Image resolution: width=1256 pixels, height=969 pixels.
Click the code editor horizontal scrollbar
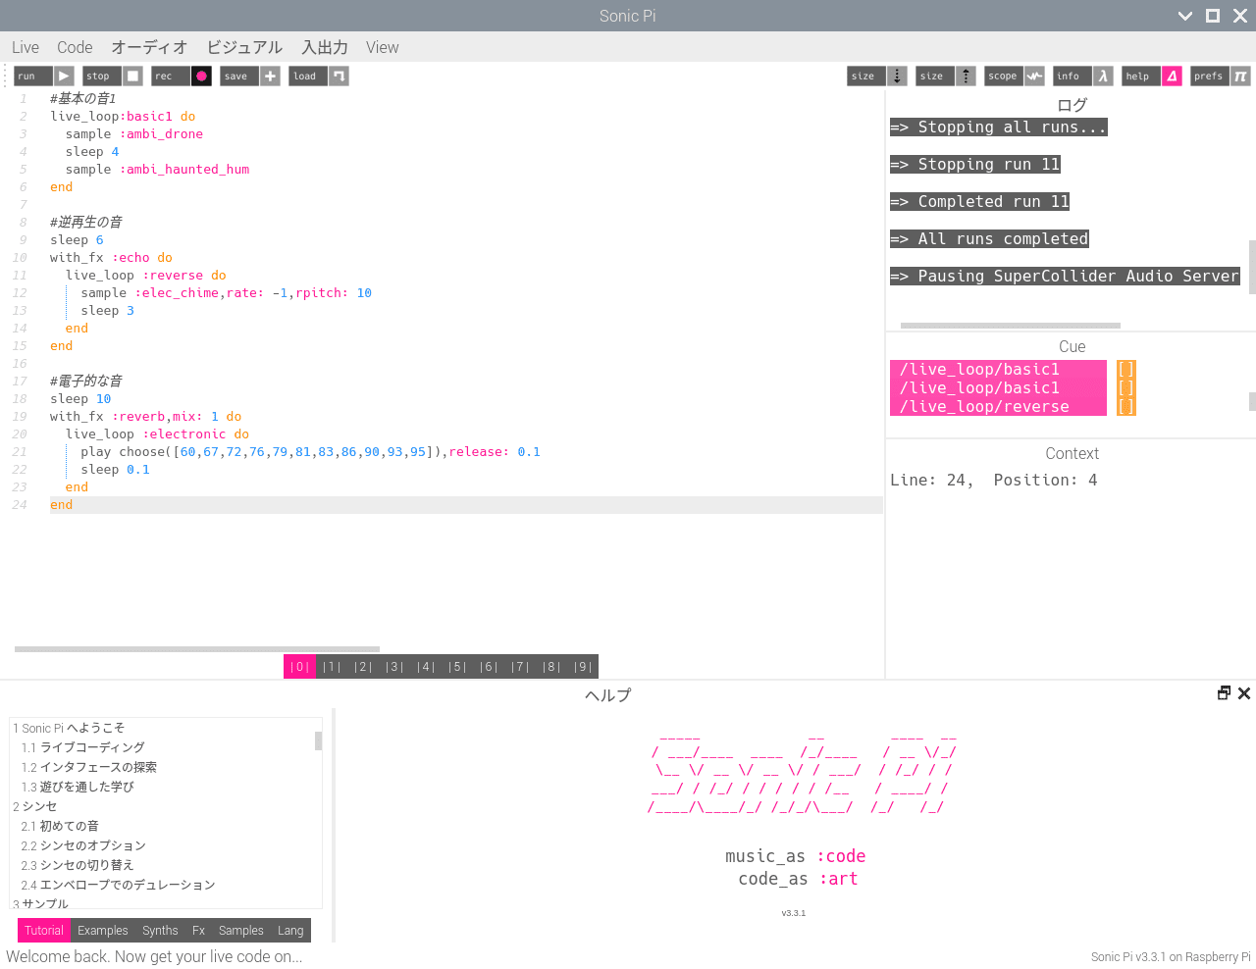click(197, 649)
